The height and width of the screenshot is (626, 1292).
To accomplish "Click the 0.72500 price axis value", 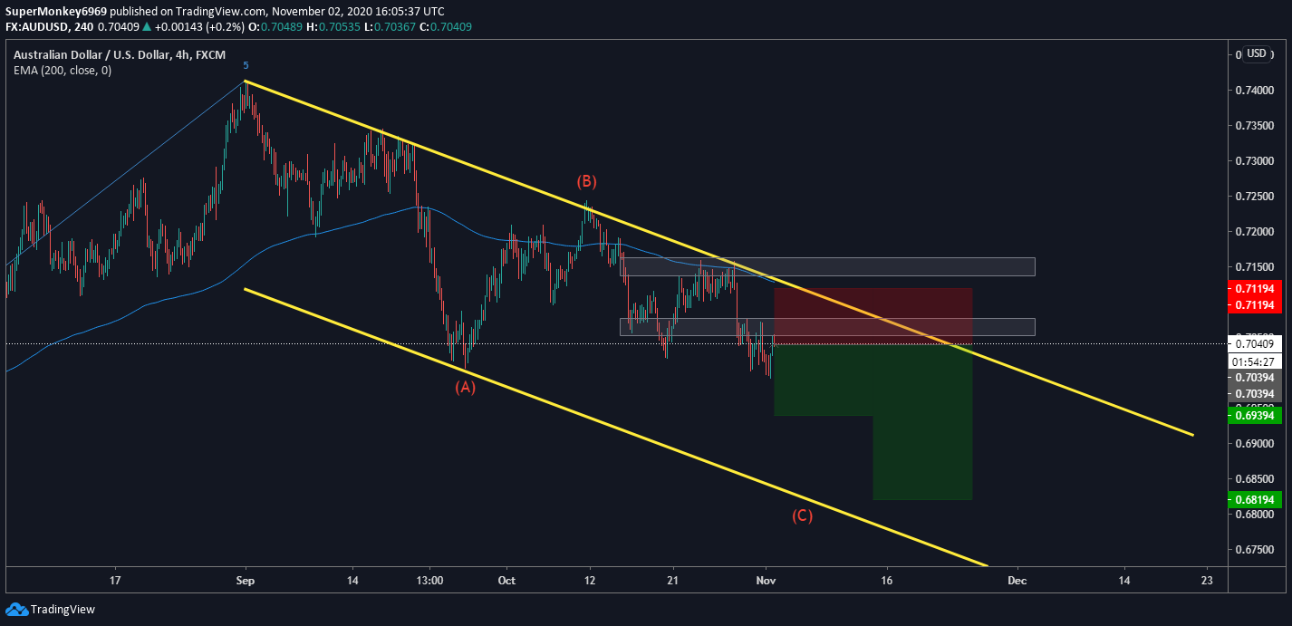I will point(1256,197).
